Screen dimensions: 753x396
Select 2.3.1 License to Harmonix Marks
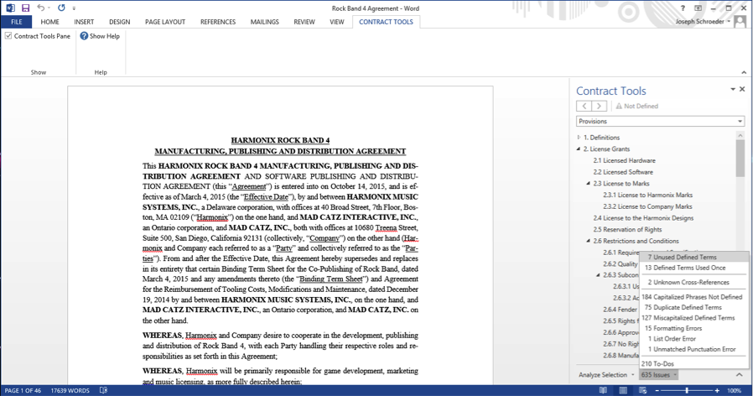(x=648, y=195)
